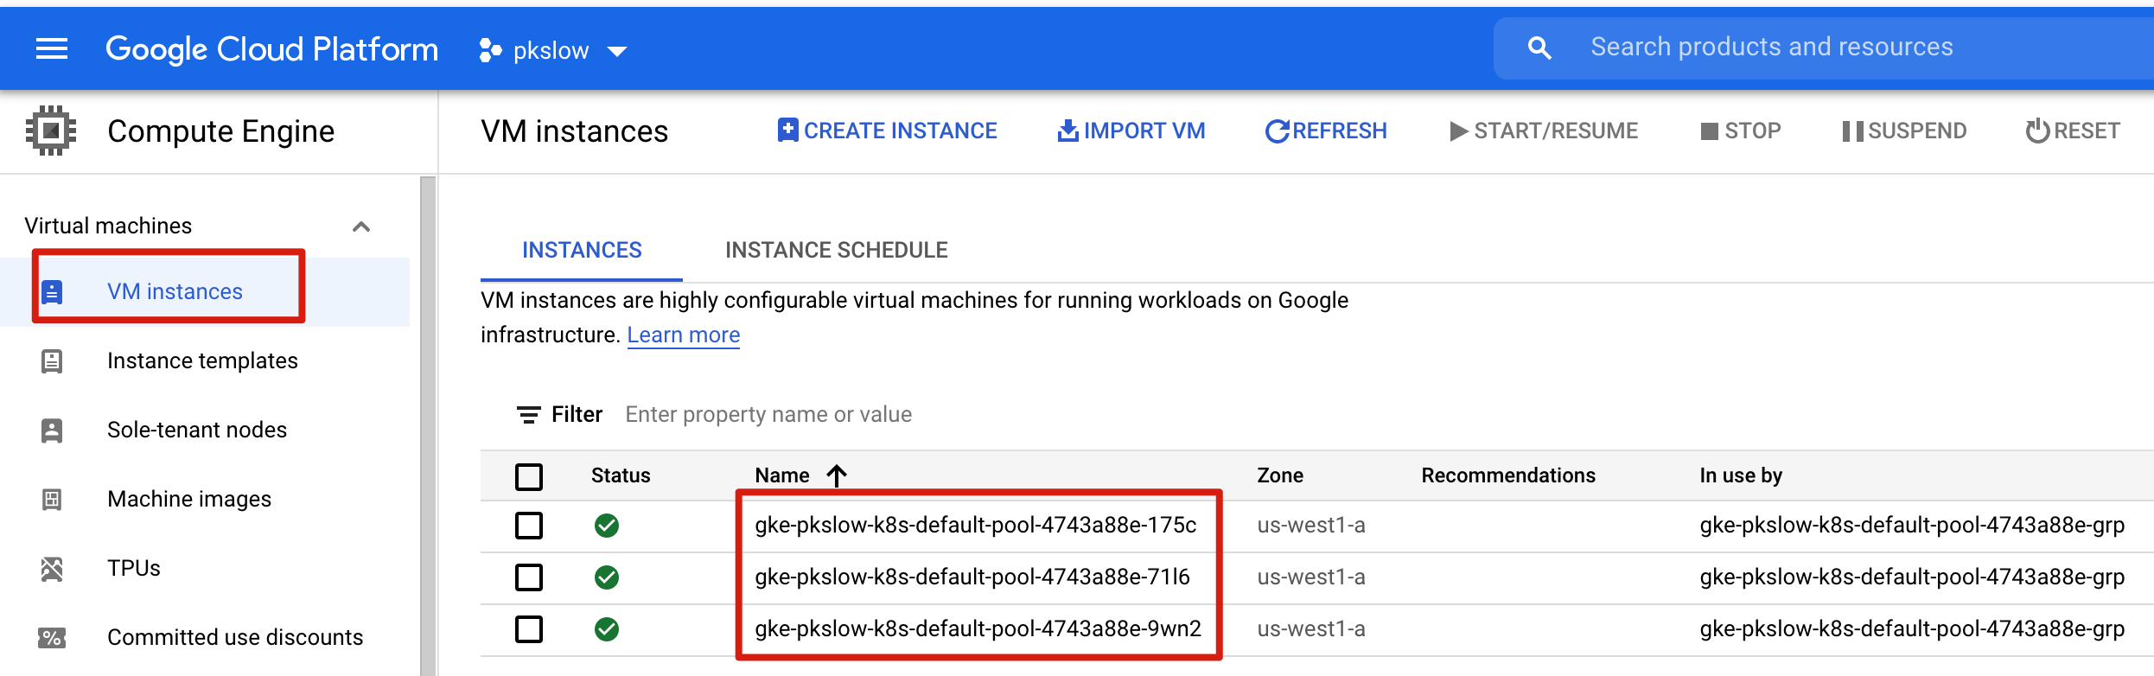Toggle the select-all instances checkbox
Viewport: 2154px width, 676px height.
point(529,476)
